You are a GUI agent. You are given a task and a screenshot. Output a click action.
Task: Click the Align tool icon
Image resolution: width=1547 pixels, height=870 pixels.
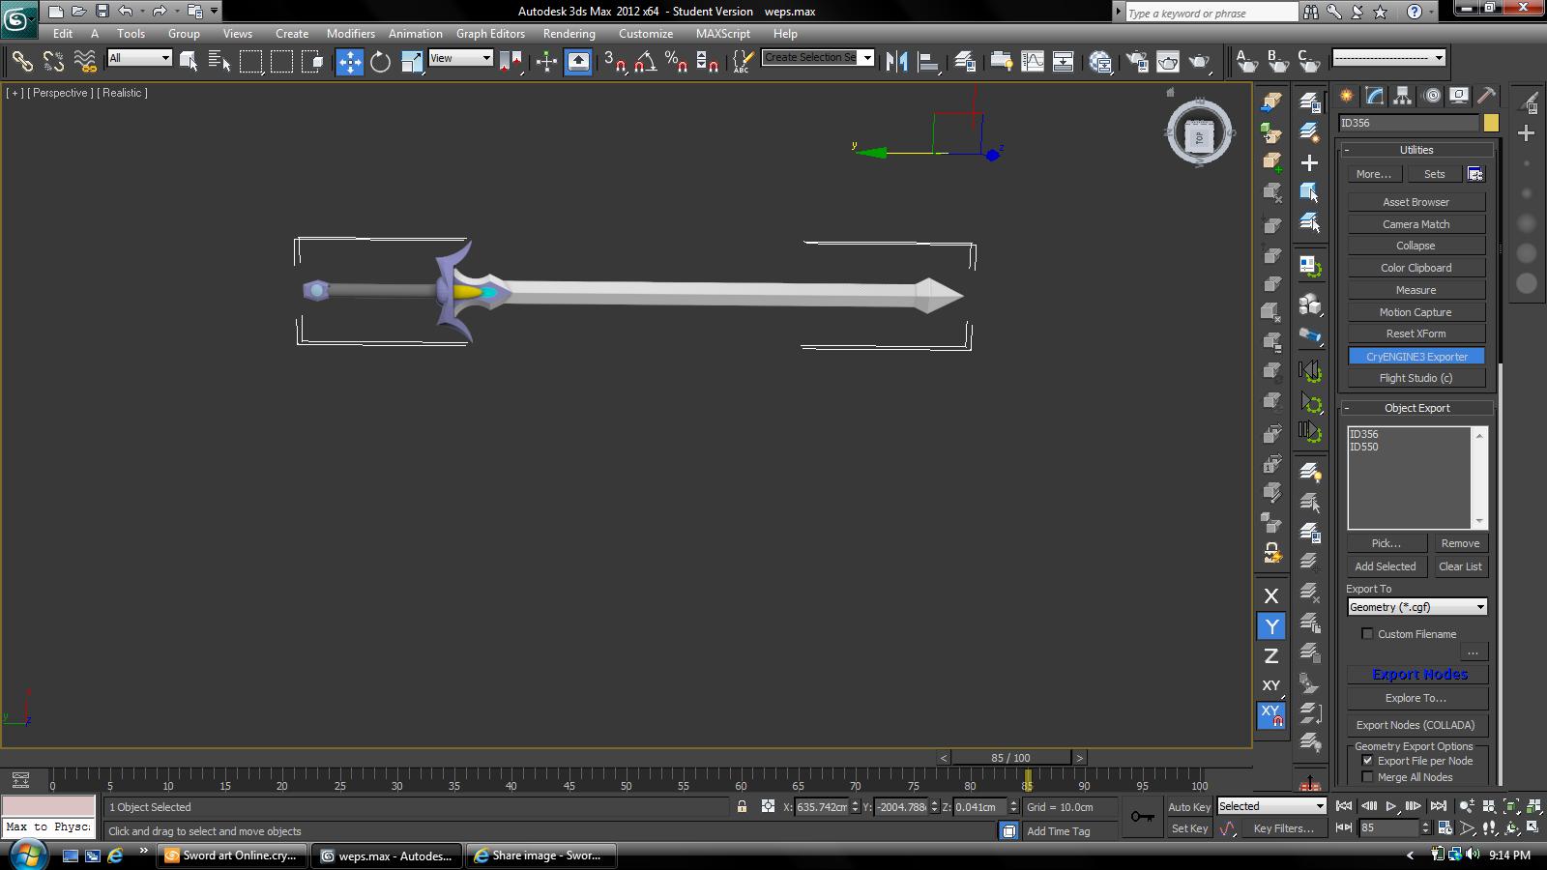[928, 62]
